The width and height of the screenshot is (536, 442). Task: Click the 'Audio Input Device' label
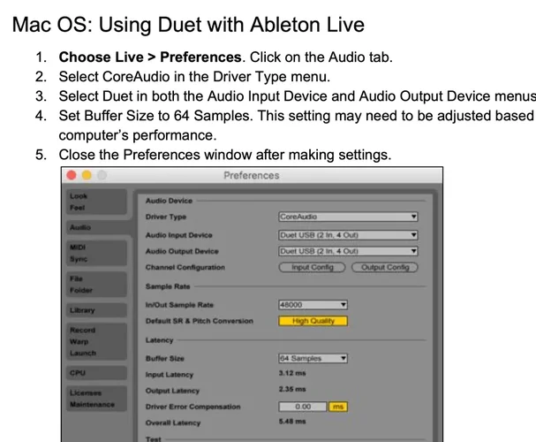tap(178, 235)
